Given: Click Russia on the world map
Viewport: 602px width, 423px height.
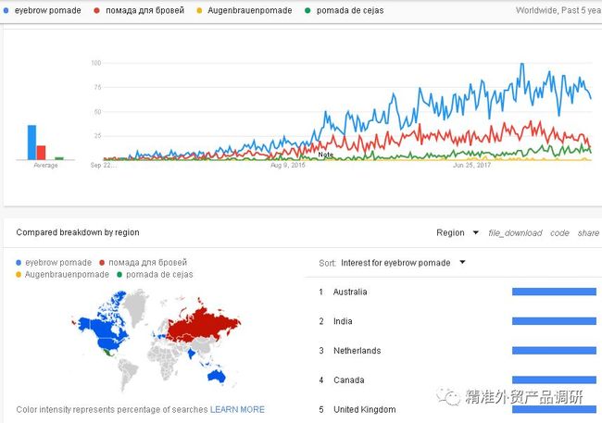Looking at the screenshot, I should pyautogui.click(x=204, y=322).
